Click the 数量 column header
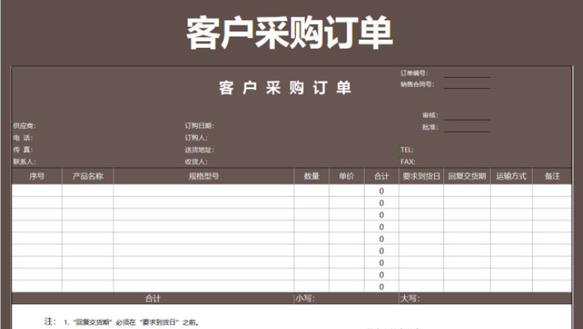583x329 pixels. point(312,176)
